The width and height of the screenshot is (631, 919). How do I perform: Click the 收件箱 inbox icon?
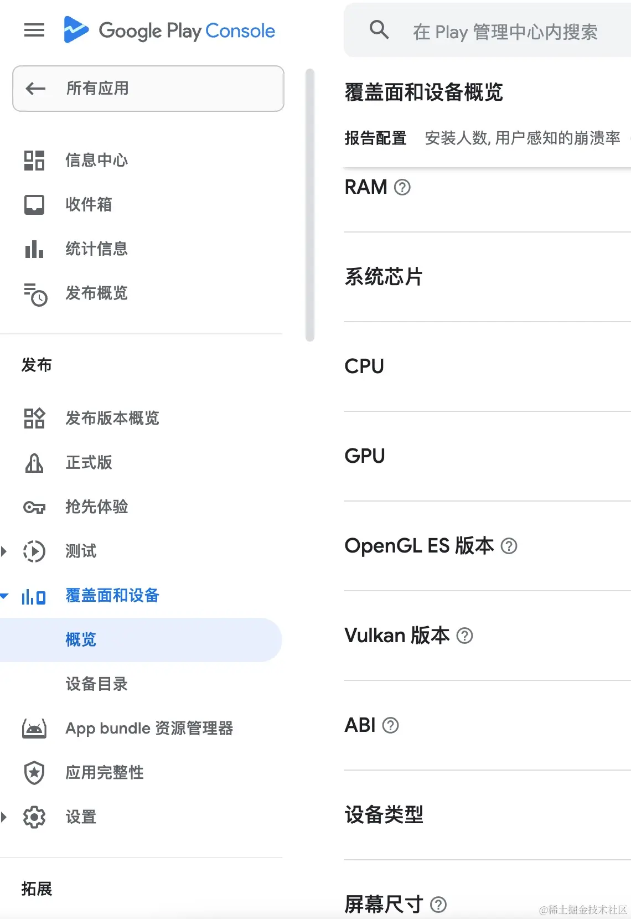(x=34, y=204)
